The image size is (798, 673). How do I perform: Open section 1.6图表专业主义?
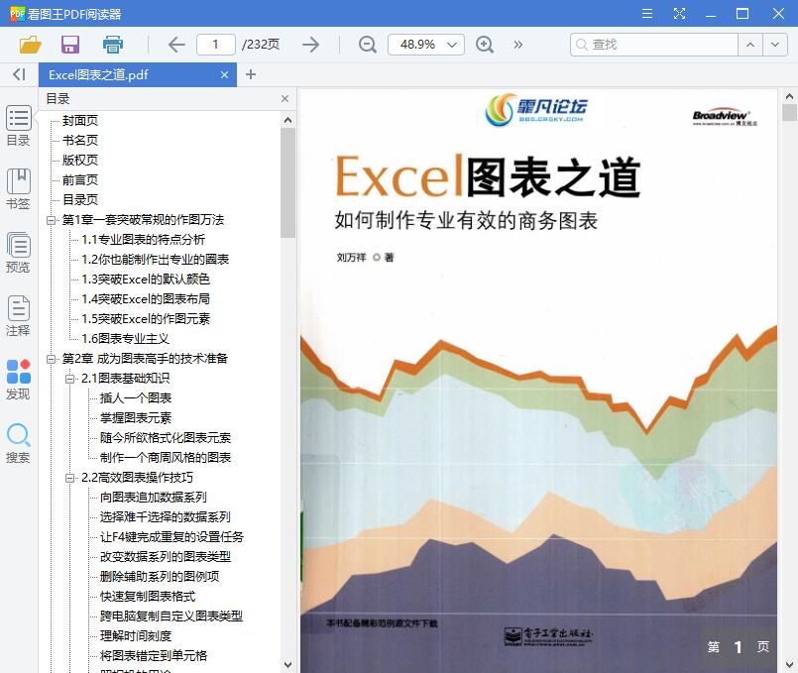click(x=125, y=339)
